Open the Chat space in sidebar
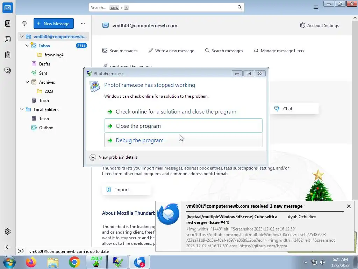358x269 pixels. (8, 70)
